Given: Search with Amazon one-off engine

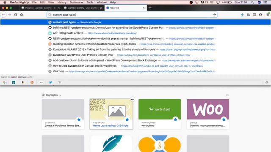Looking at the screenshot, I should (22, 82).
